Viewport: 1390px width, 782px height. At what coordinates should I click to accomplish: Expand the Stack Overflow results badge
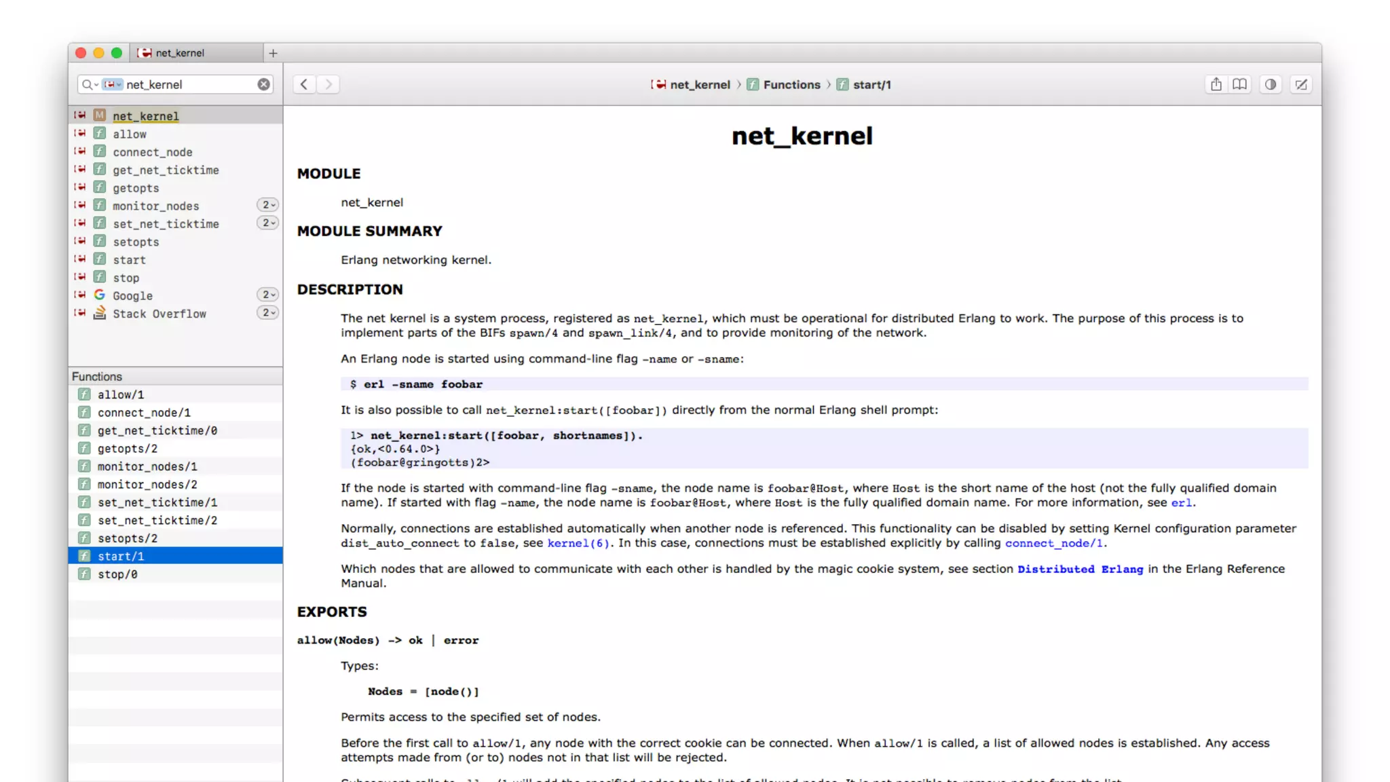coord(268,313)
